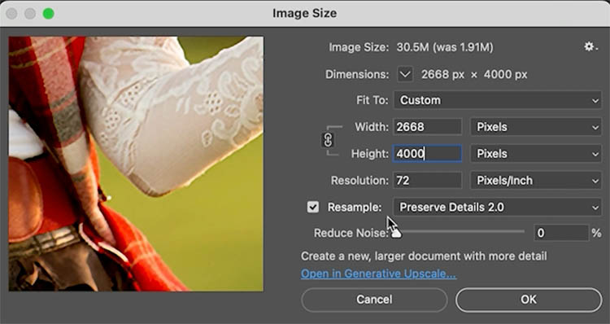
Task: Confirm with the OK button
Action: pyautogui.click(x=529, y=300)
